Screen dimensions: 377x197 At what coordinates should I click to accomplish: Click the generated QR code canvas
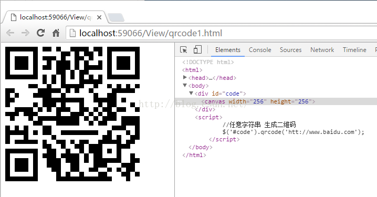[72, 114]
